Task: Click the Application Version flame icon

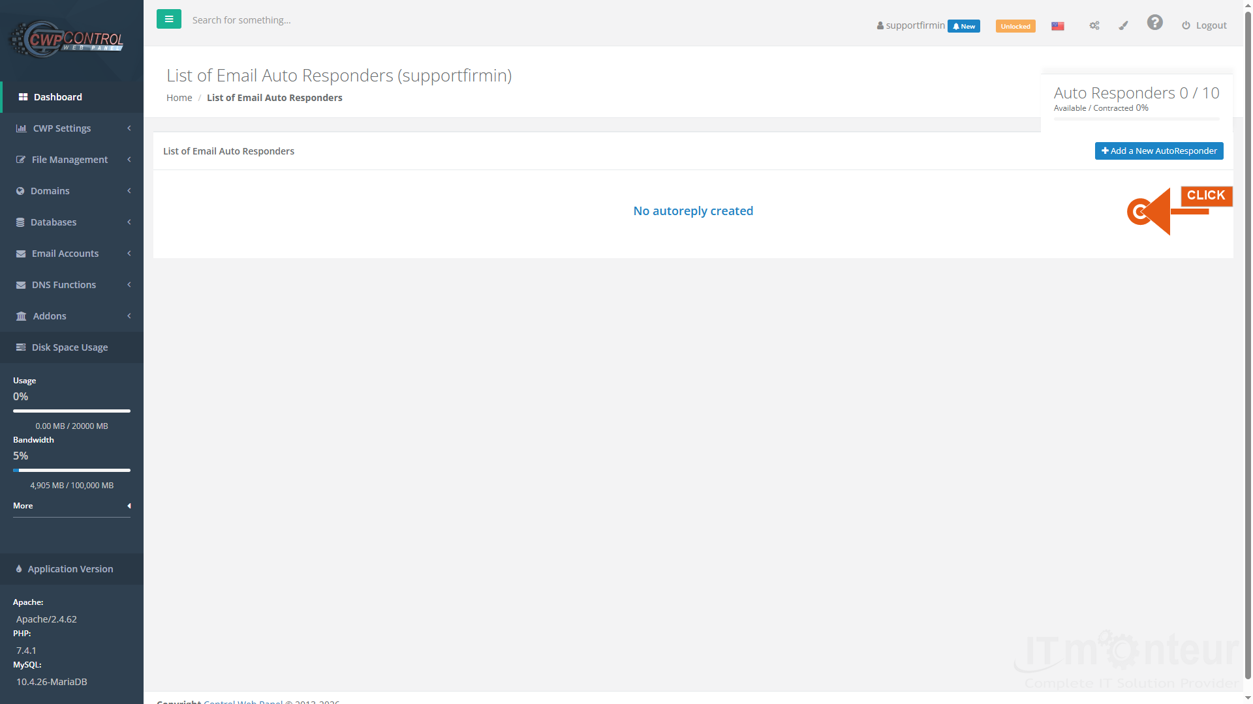Action: [x=19, y=569]
